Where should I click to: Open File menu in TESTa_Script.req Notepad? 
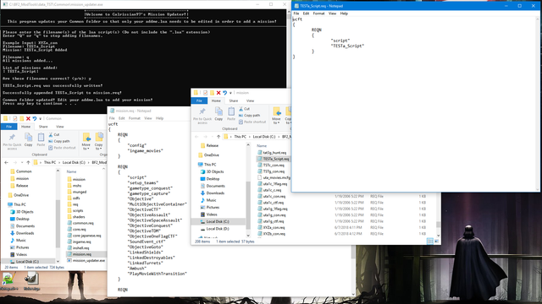coord(296,14)
